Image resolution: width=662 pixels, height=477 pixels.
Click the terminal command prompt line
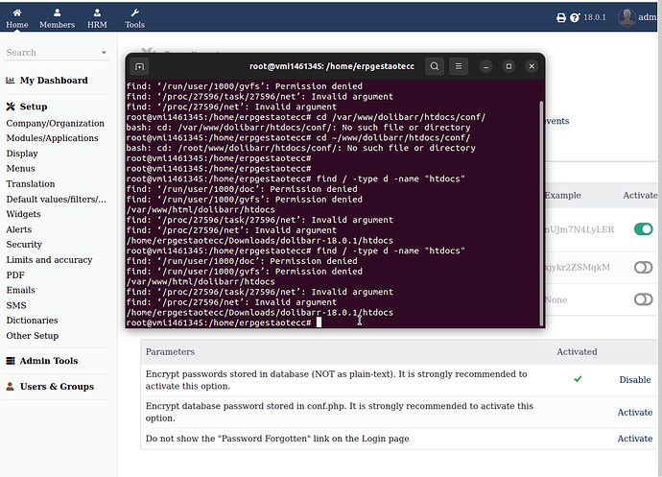click(224, 322)
